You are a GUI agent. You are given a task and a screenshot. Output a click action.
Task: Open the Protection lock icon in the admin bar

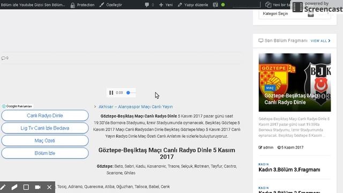72,5
